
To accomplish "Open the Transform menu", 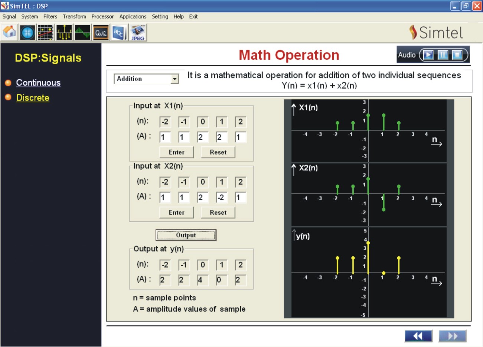I will (75, 17).
